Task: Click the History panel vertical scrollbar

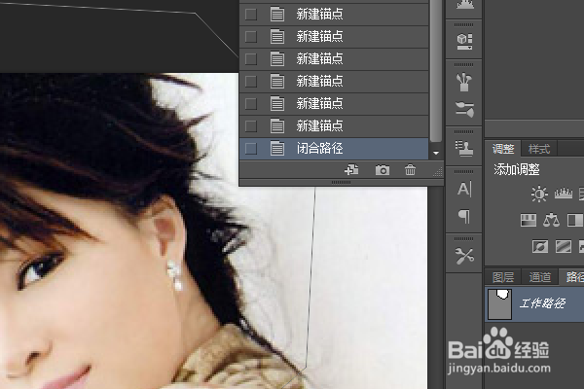Action: (435, 71)
